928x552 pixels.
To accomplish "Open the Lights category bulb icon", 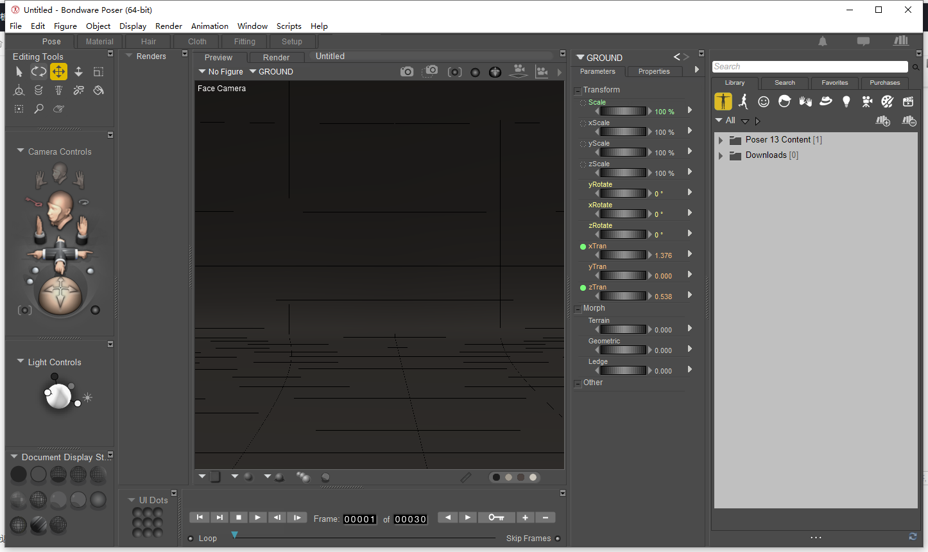I will [x=846, y=101].
